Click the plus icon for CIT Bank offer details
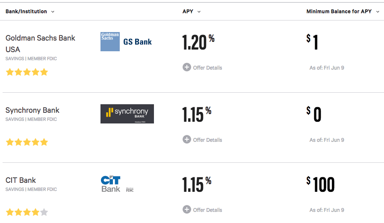The width and height of the screenshot is (384, 223). [x=187, y=209]
